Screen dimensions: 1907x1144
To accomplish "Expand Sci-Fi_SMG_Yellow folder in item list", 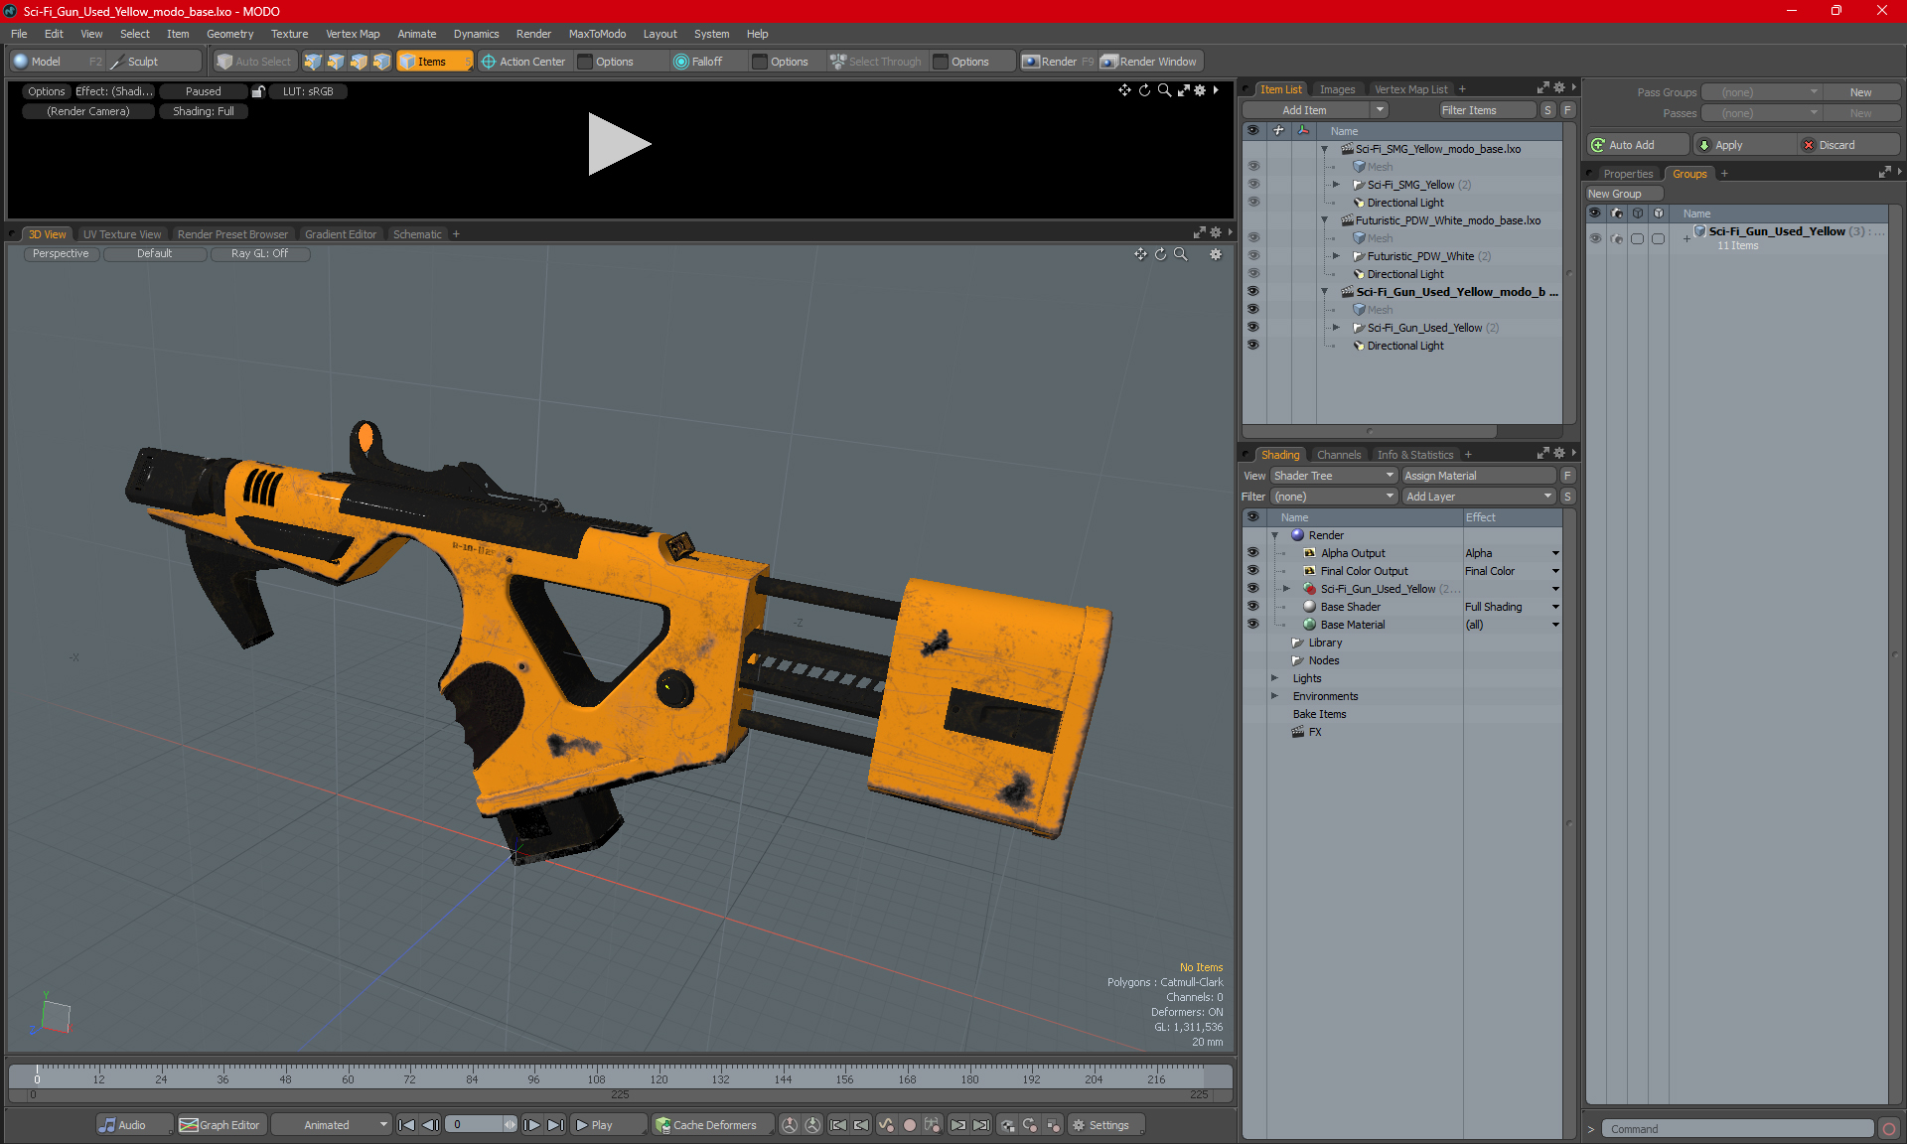I will [x=1336, y=185].
